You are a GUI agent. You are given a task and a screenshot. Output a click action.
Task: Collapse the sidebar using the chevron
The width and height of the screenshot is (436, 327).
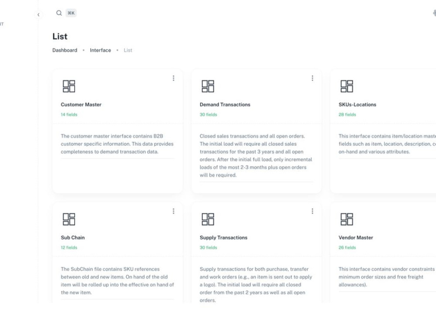[x=39, y=14]
